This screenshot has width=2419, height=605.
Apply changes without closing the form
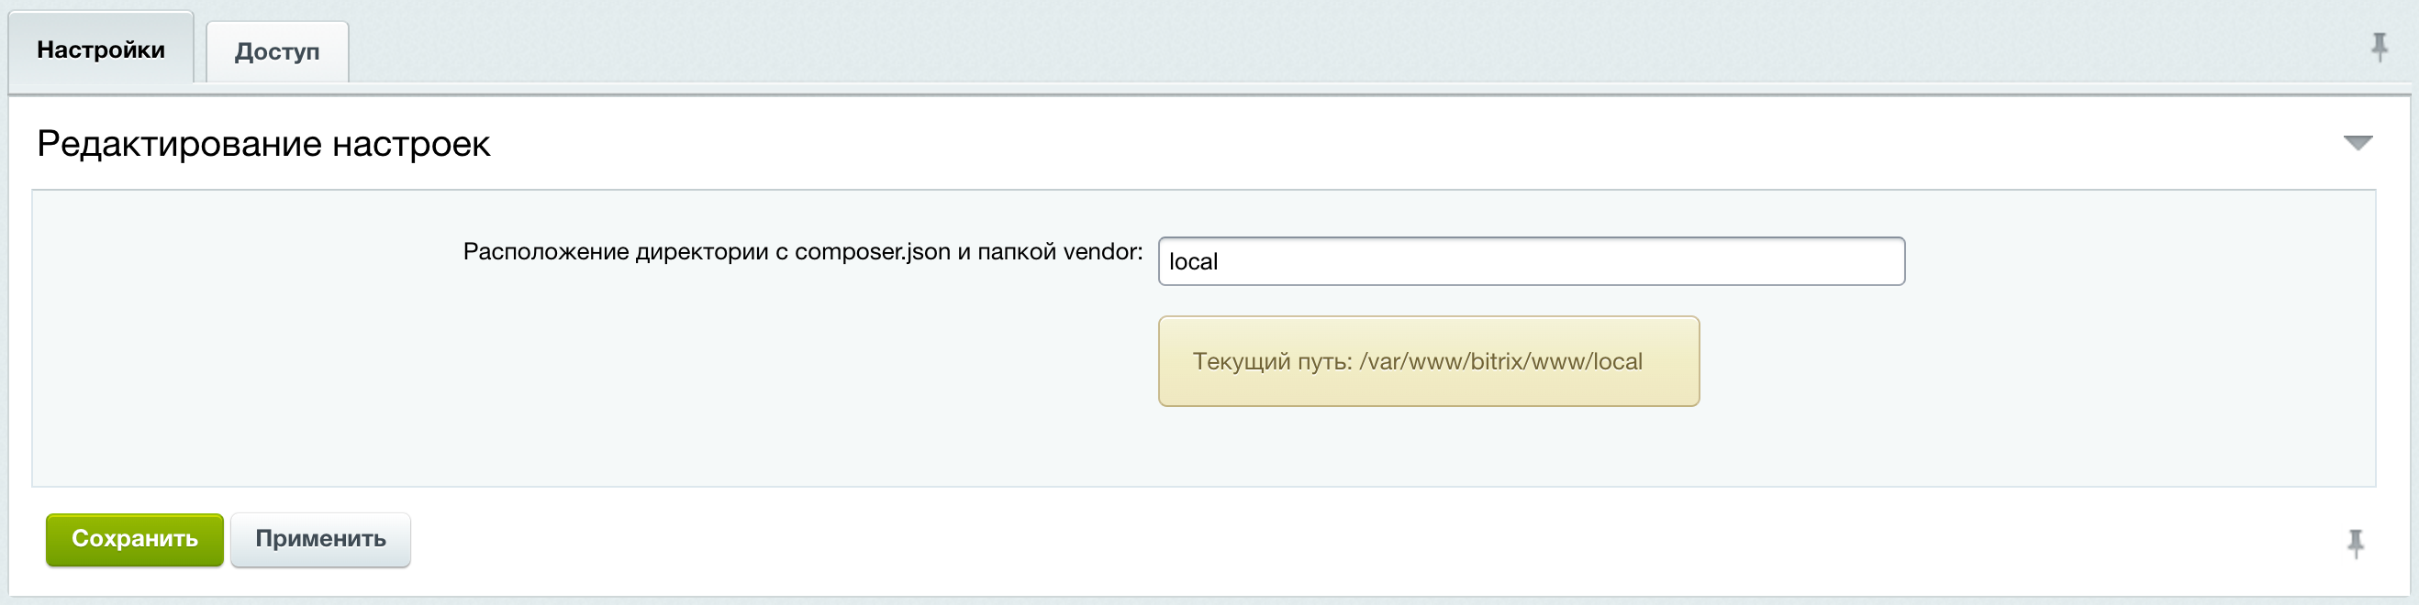click(x=320, y=539)
